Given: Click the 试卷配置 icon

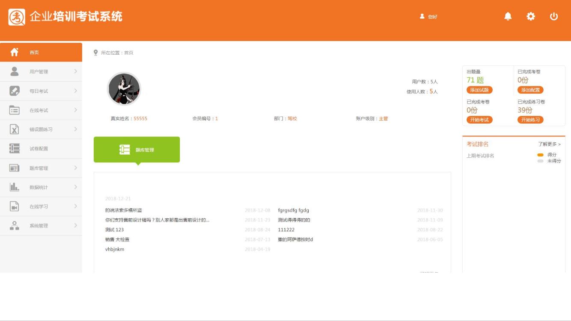Looking at the screenshot, I should [15, 148].
